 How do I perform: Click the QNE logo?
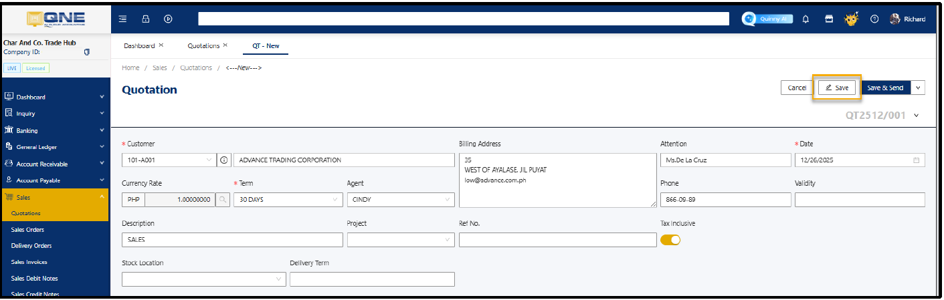pyautogui.click(x=56, y=19)
